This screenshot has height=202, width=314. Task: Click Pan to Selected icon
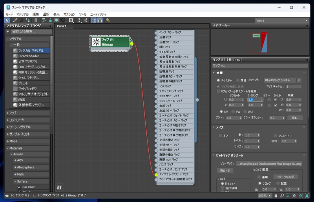click(x=307, y=196)
